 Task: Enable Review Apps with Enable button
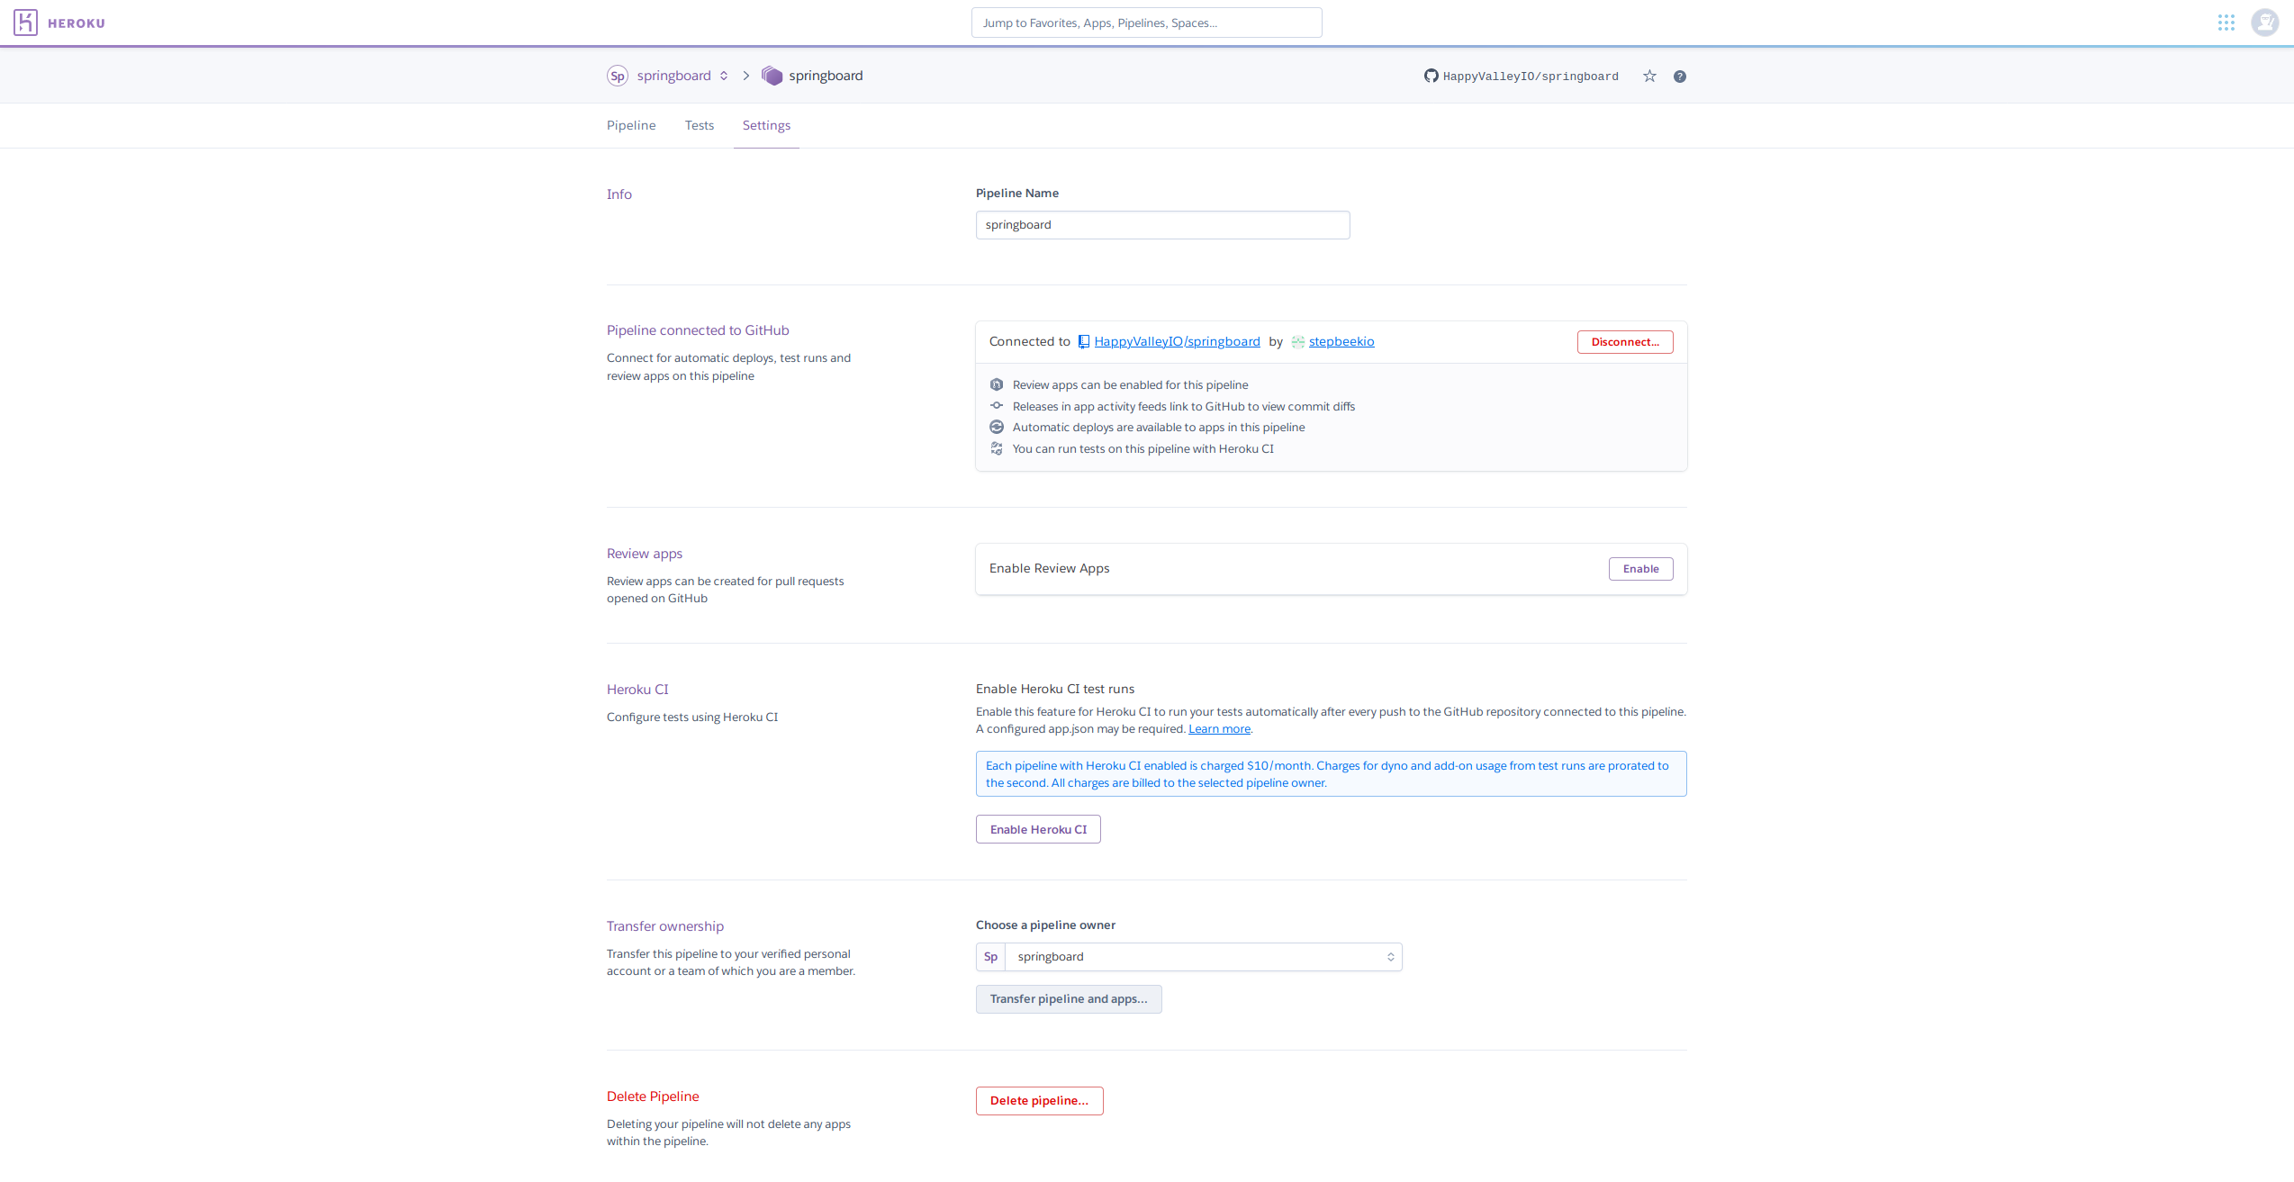pyautogui.click(x=1640, y=569)
